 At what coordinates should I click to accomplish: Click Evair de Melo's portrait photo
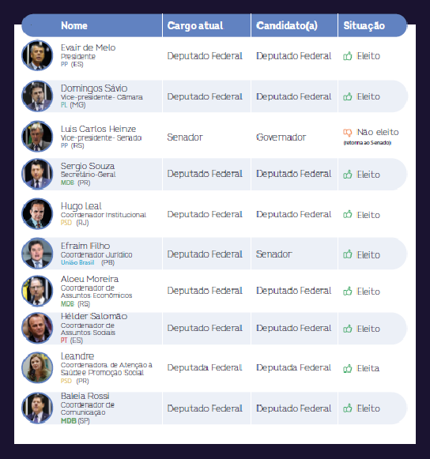(x=37, y=55)
